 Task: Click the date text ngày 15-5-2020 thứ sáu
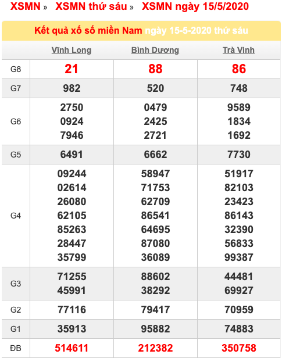pyautogui.click(x=197, y=31)
